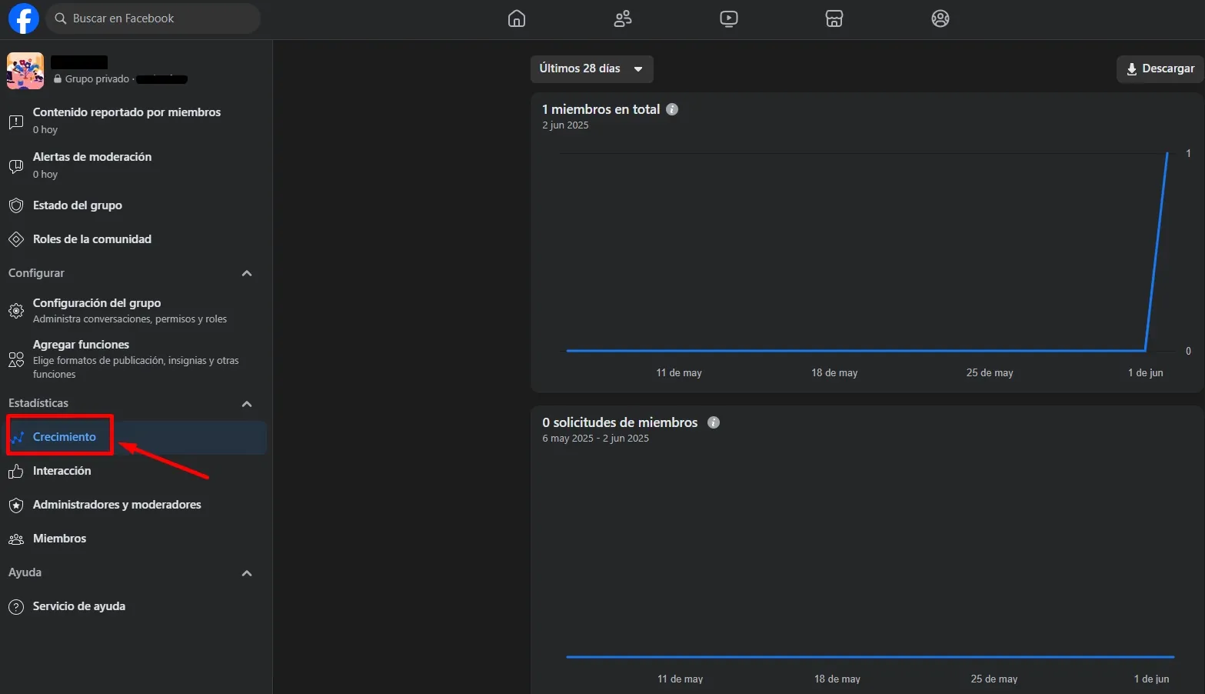Open Servicio de ayuda
This screenshot has height=694, width=1205.
pyautogui.click(x=78, y=606)
